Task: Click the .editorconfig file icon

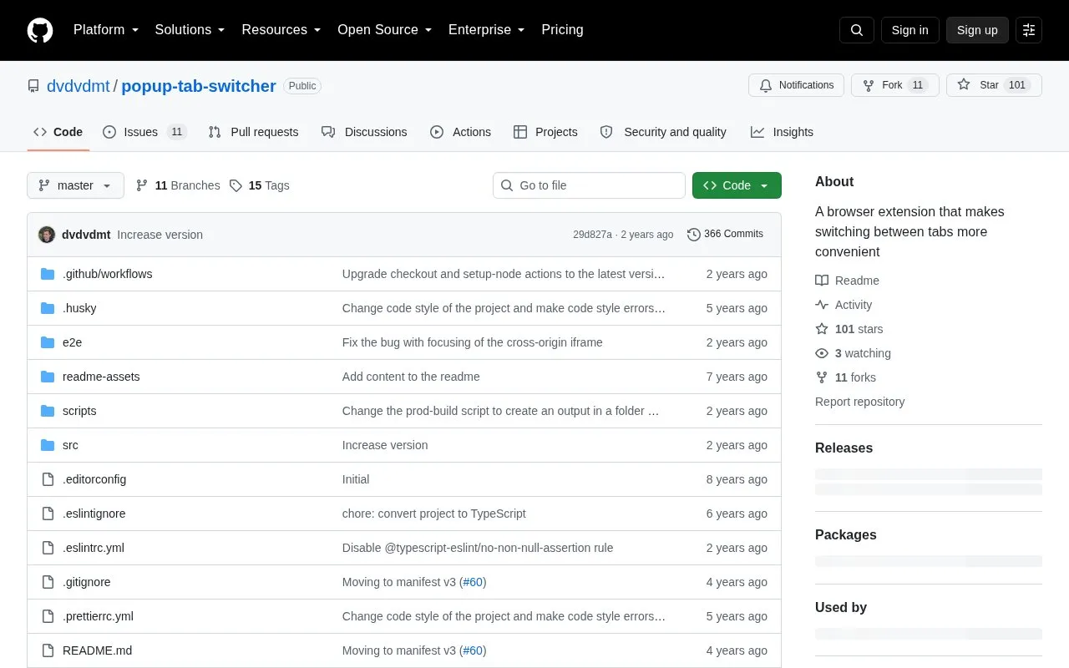Action: tap(48, 479)
